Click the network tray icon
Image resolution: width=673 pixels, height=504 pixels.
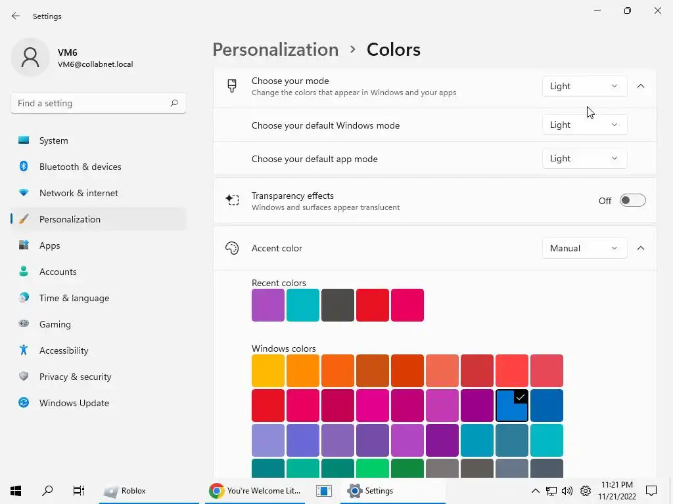(551, 491)
